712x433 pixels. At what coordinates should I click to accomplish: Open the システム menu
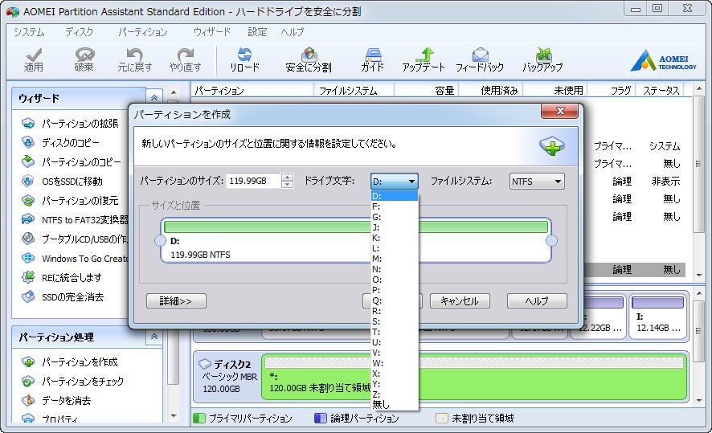pyautogui.click(x=29, y=32)
